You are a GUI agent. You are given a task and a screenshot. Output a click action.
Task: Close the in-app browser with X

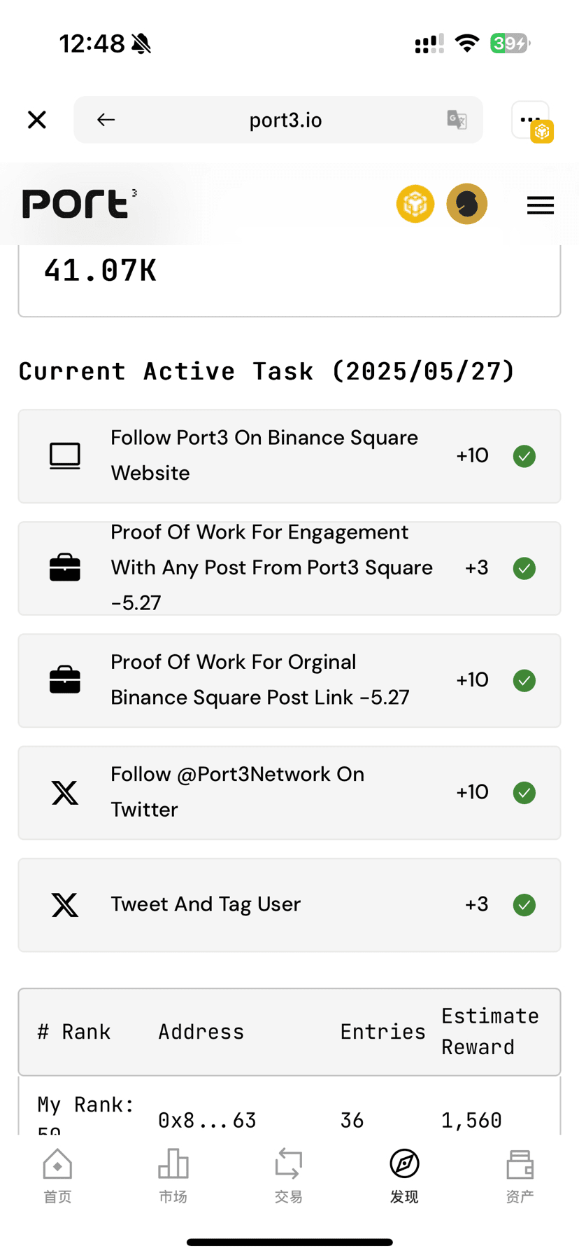coord(37,120)
